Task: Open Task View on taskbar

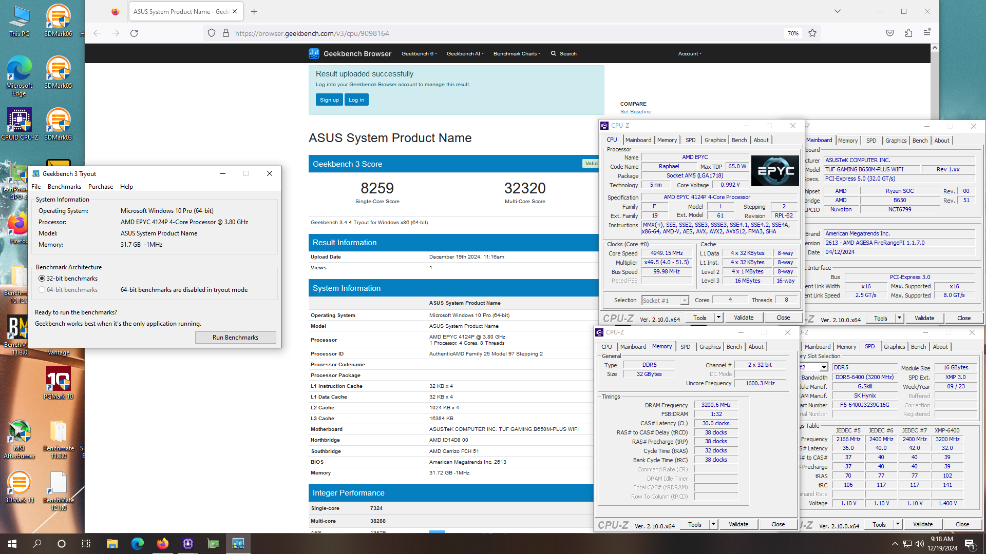Action: 86,544
